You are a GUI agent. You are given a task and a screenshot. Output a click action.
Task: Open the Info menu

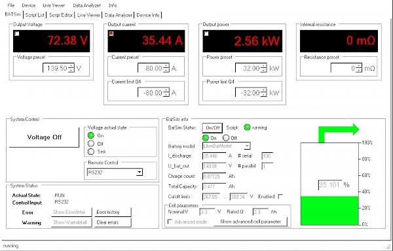[113, 5]
